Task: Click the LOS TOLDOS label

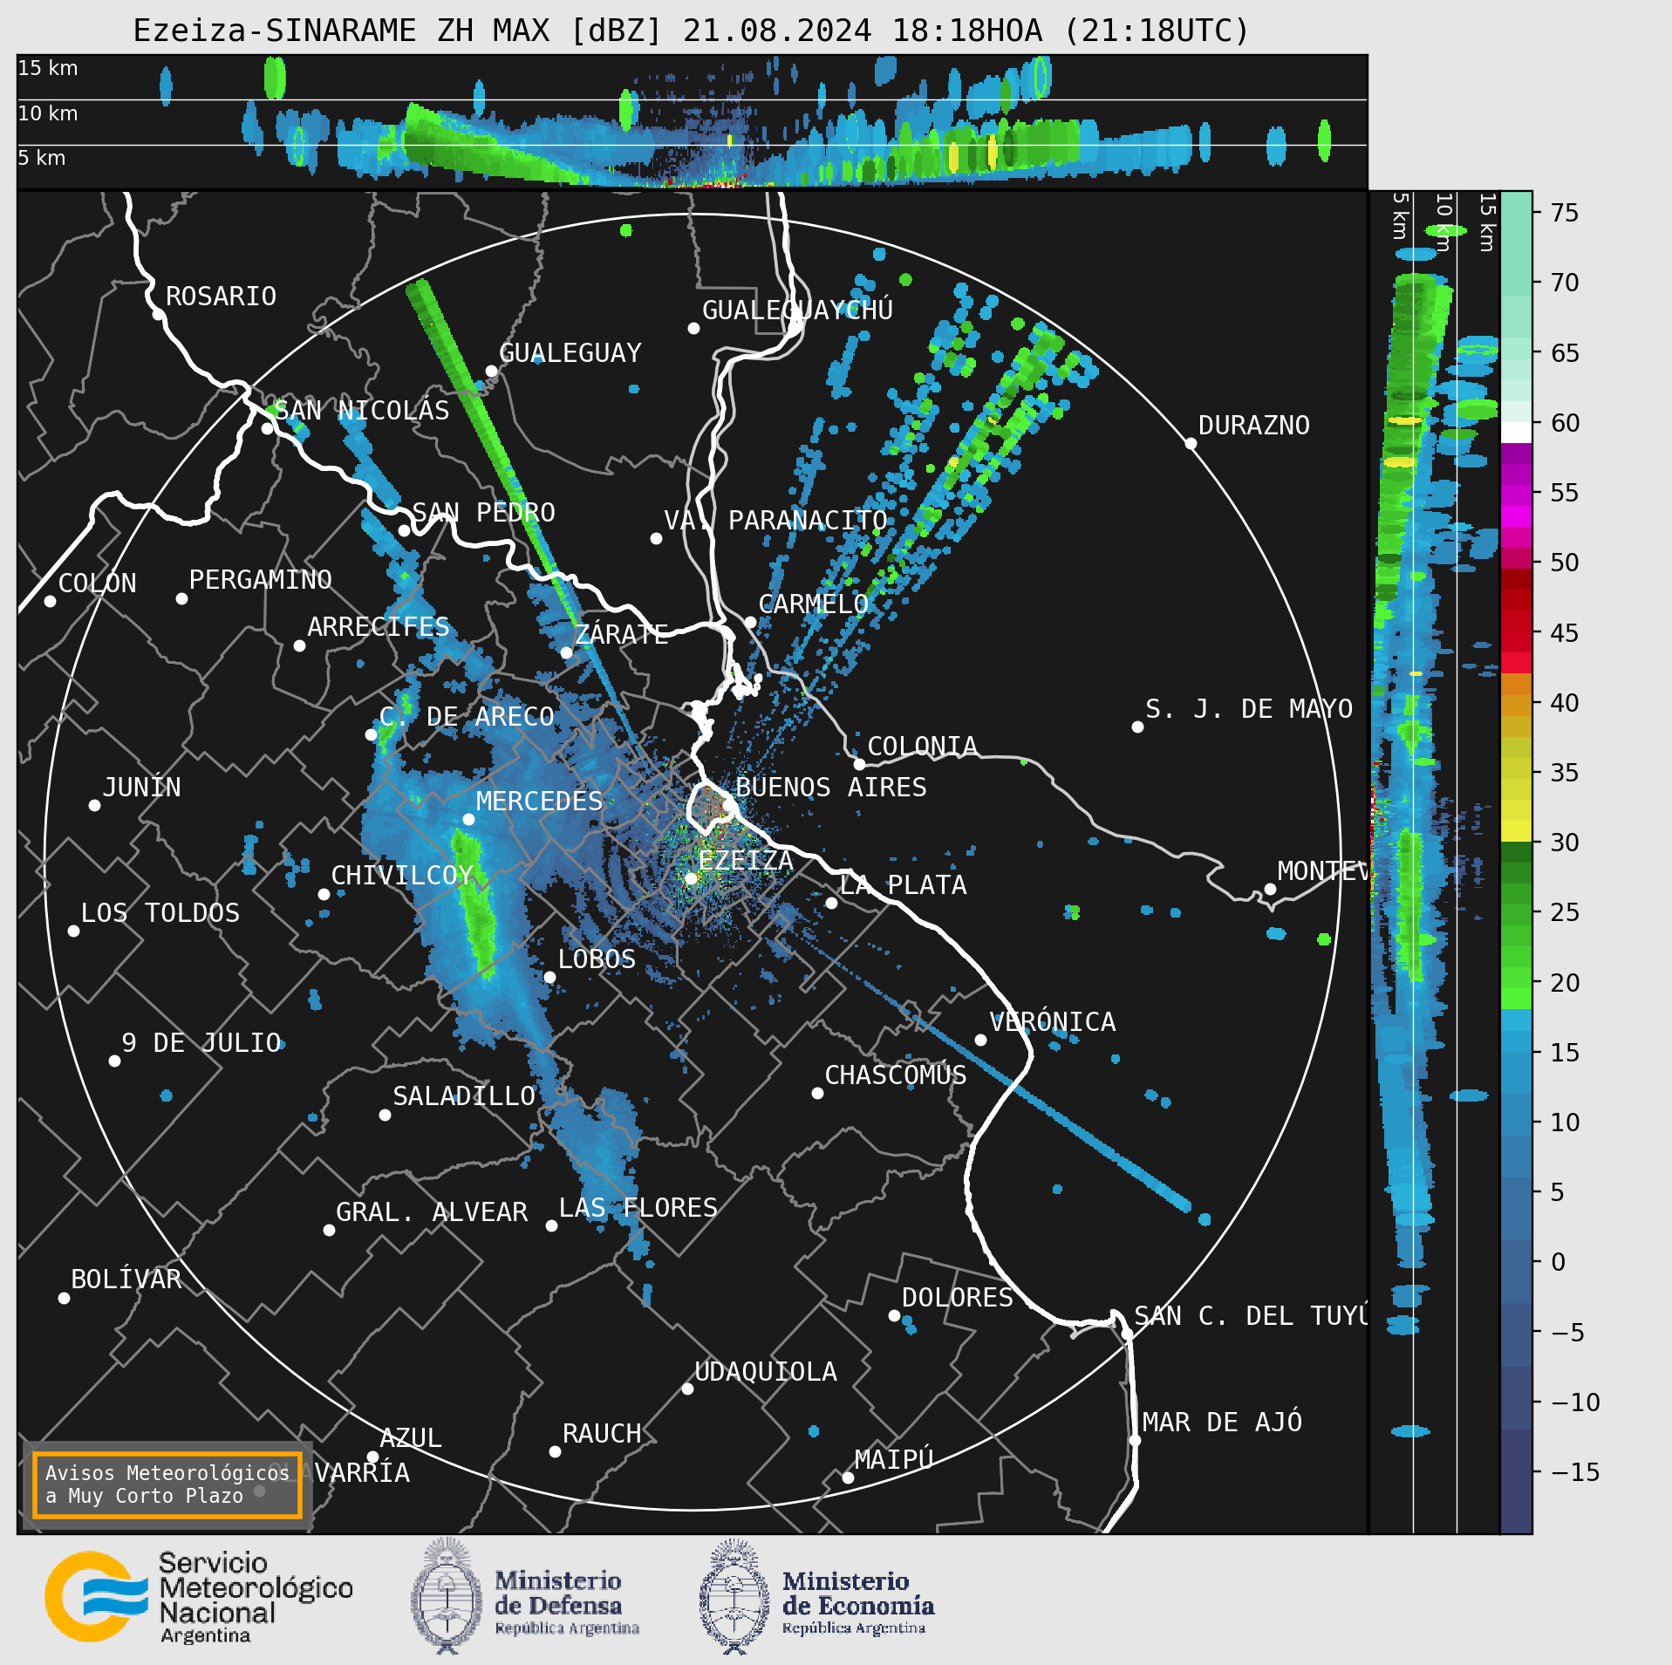Action: [160, 913]
